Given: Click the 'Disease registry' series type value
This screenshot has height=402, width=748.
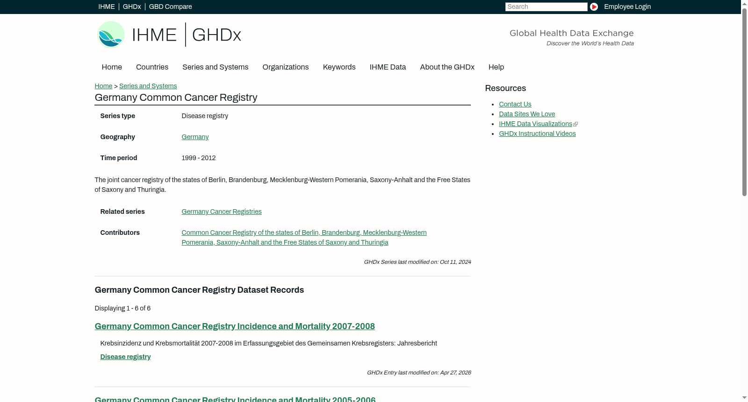Looking at the screenshot, I should point(205,116).
